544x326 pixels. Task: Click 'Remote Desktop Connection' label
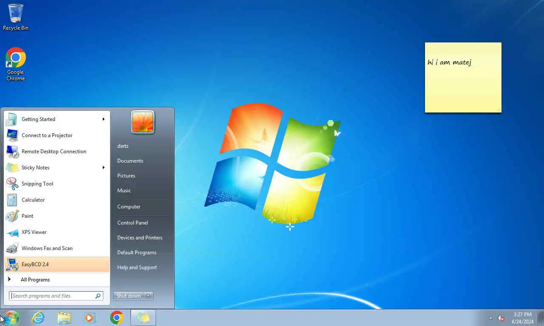tap(54, 152)
